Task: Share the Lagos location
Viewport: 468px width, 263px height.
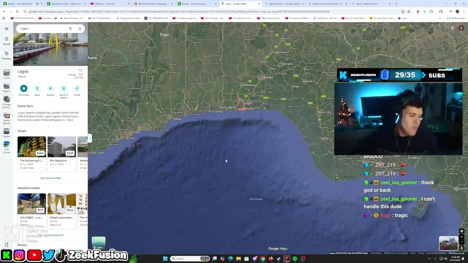Action: (x=77, y=90)
